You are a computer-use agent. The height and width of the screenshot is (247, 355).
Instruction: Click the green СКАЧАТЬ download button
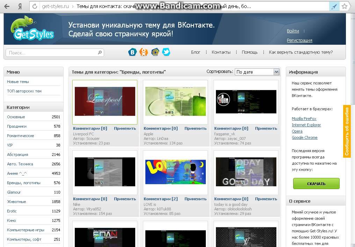[x=316, y=184]
